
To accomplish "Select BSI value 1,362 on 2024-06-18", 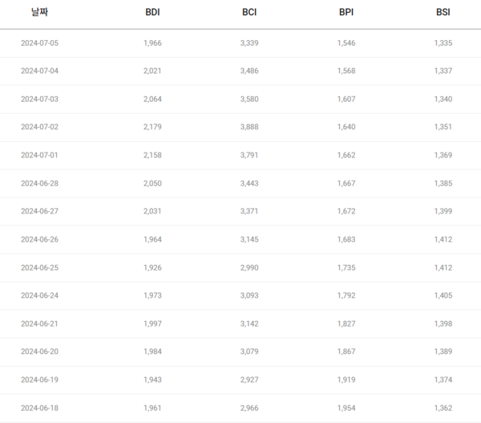I will tap(443, 408).
